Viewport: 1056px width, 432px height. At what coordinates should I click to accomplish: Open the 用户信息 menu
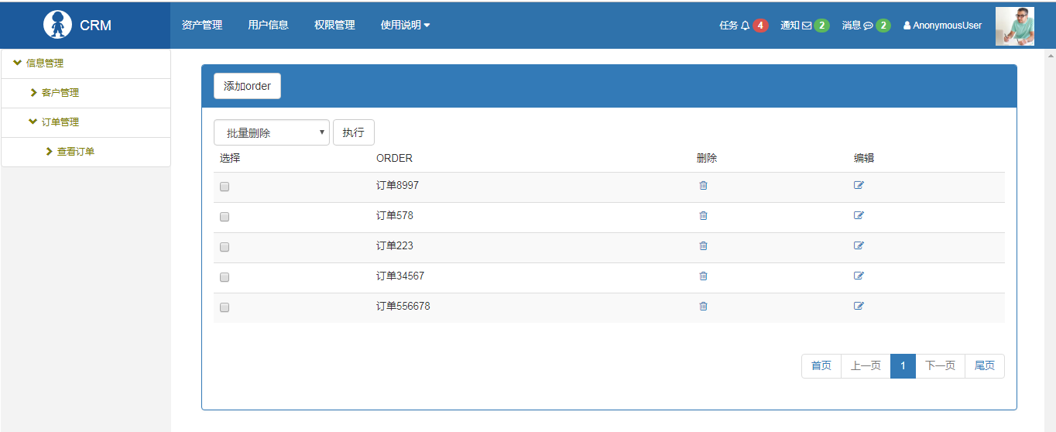tap(268, 25)
